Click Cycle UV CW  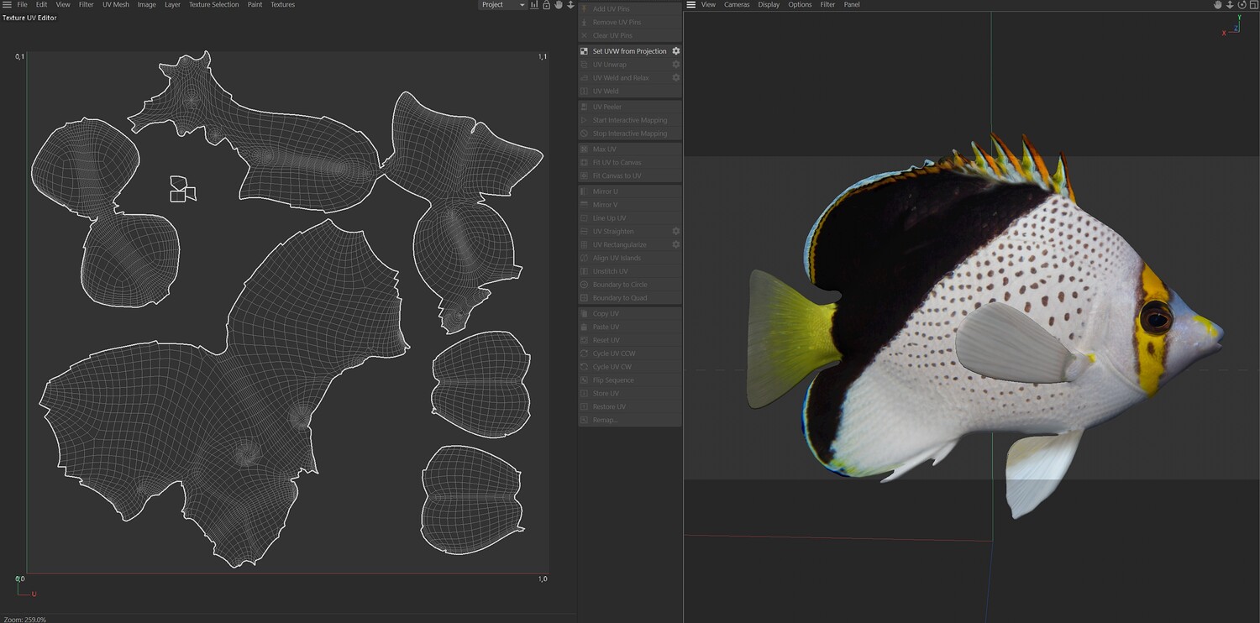(x=630, y=368)
